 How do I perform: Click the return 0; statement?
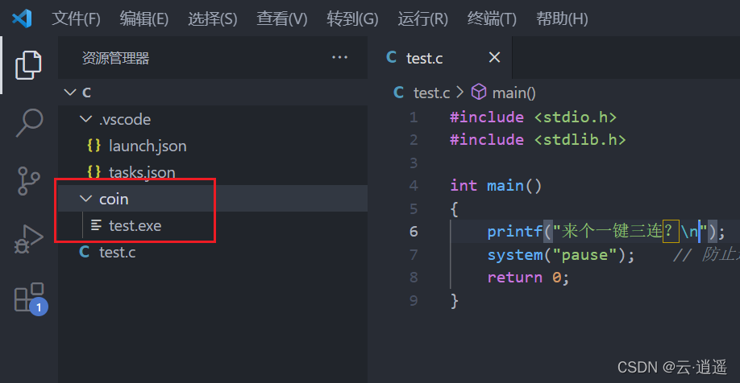coord(529,277)
